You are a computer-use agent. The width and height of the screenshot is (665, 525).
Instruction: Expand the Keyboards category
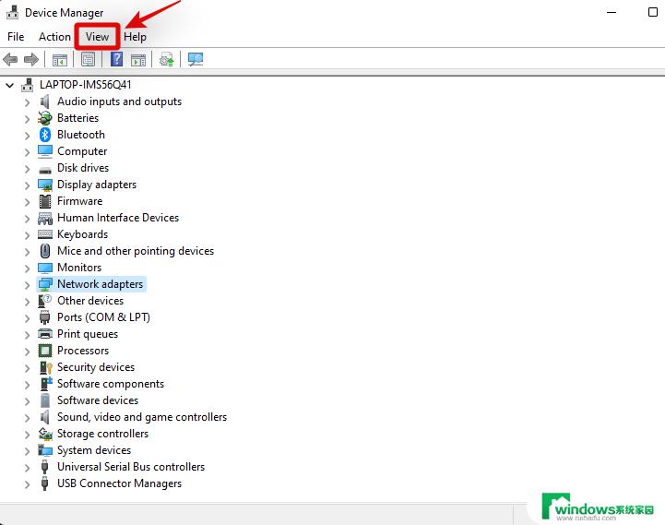[x=27, y=235]
